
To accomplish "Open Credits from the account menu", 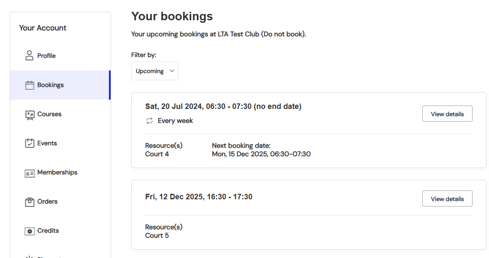I will pos(48,231).
